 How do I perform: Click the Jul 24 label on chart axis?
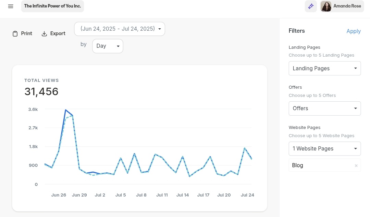pos(247,195)
